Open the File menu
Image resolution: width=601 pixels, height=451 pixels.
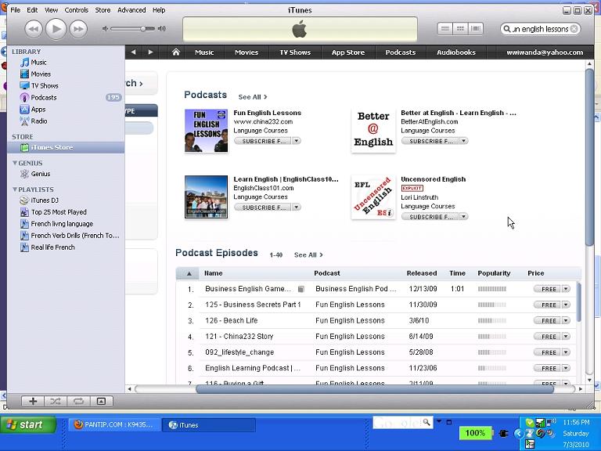(16, 10)
